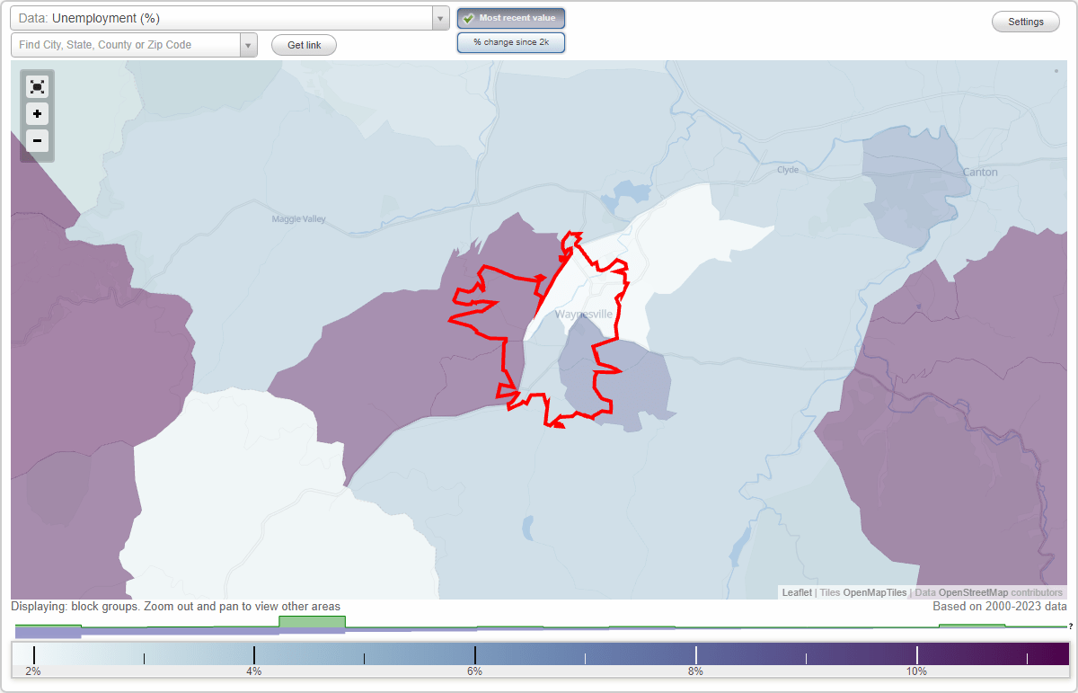Image resolution: width=1078 pixels, height=693 pixels.
Task: Click the fullscreen map view icon
Action: [x=37, y=86]
